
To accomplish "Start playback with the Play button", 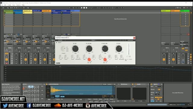I will click(82, 8).
